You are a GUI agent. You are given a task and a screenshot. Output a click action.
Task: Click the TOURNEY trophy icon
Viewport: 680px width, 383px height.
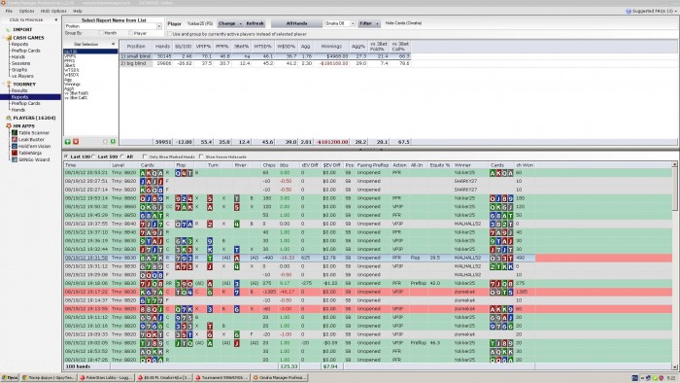point(8,85)
